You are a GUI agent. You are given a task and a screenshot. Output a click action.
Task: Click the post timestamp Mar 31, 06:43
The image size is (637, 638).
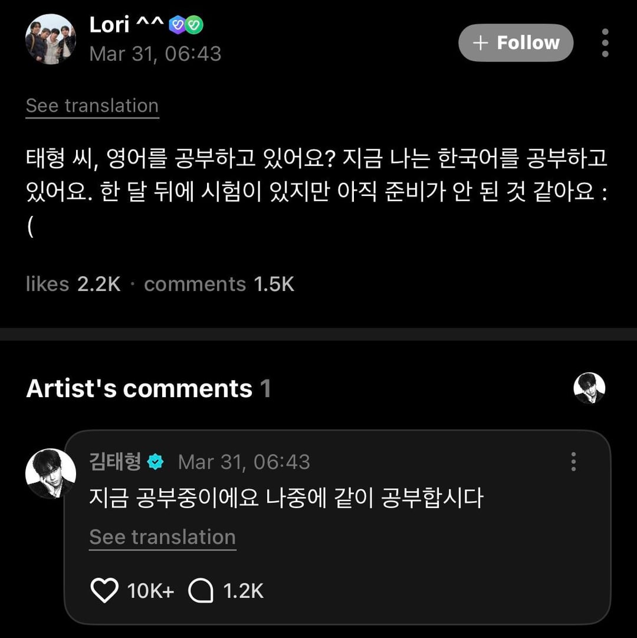click(155, 54)
